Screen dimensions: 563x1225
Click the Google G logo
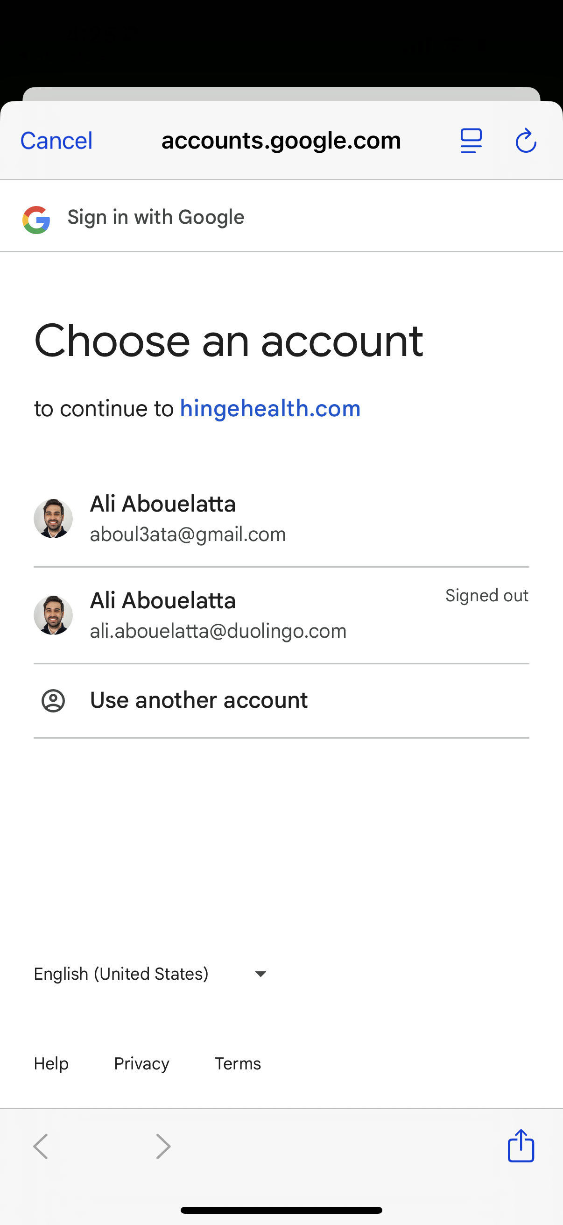pos(36,217)
